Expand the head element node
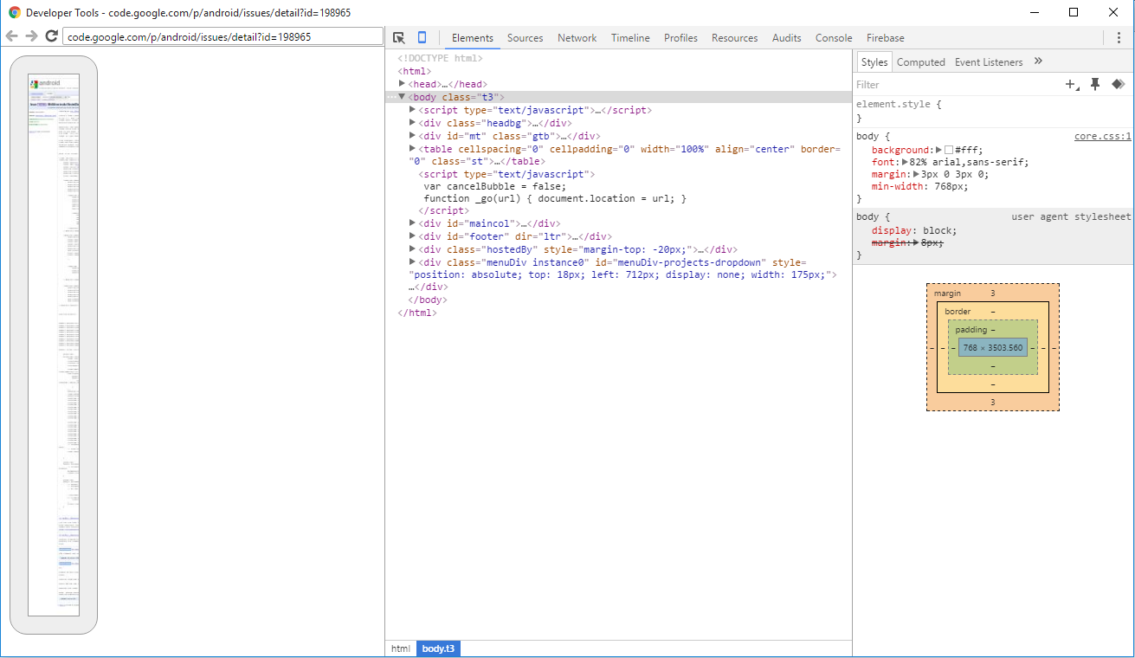 (x=402, y=84)
